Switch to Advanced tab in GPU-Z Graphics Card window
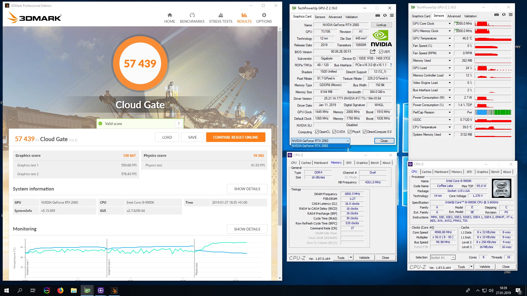Image resolution: width=527 pixels, height=296 pixels. click(335, 17)
